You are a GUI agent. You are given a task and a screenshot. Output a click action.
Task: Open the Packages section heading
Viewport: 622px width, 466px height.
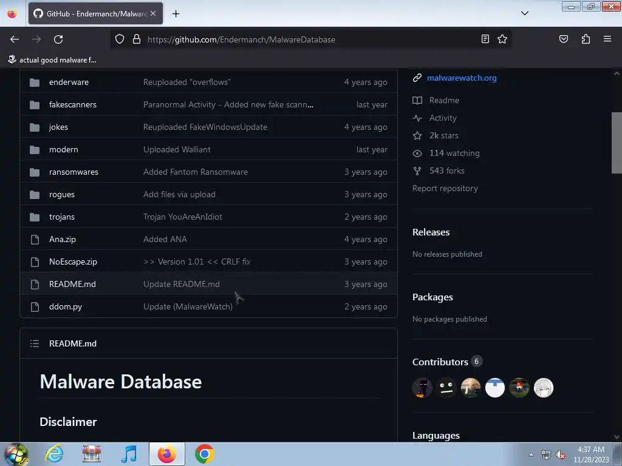[432, 297]
